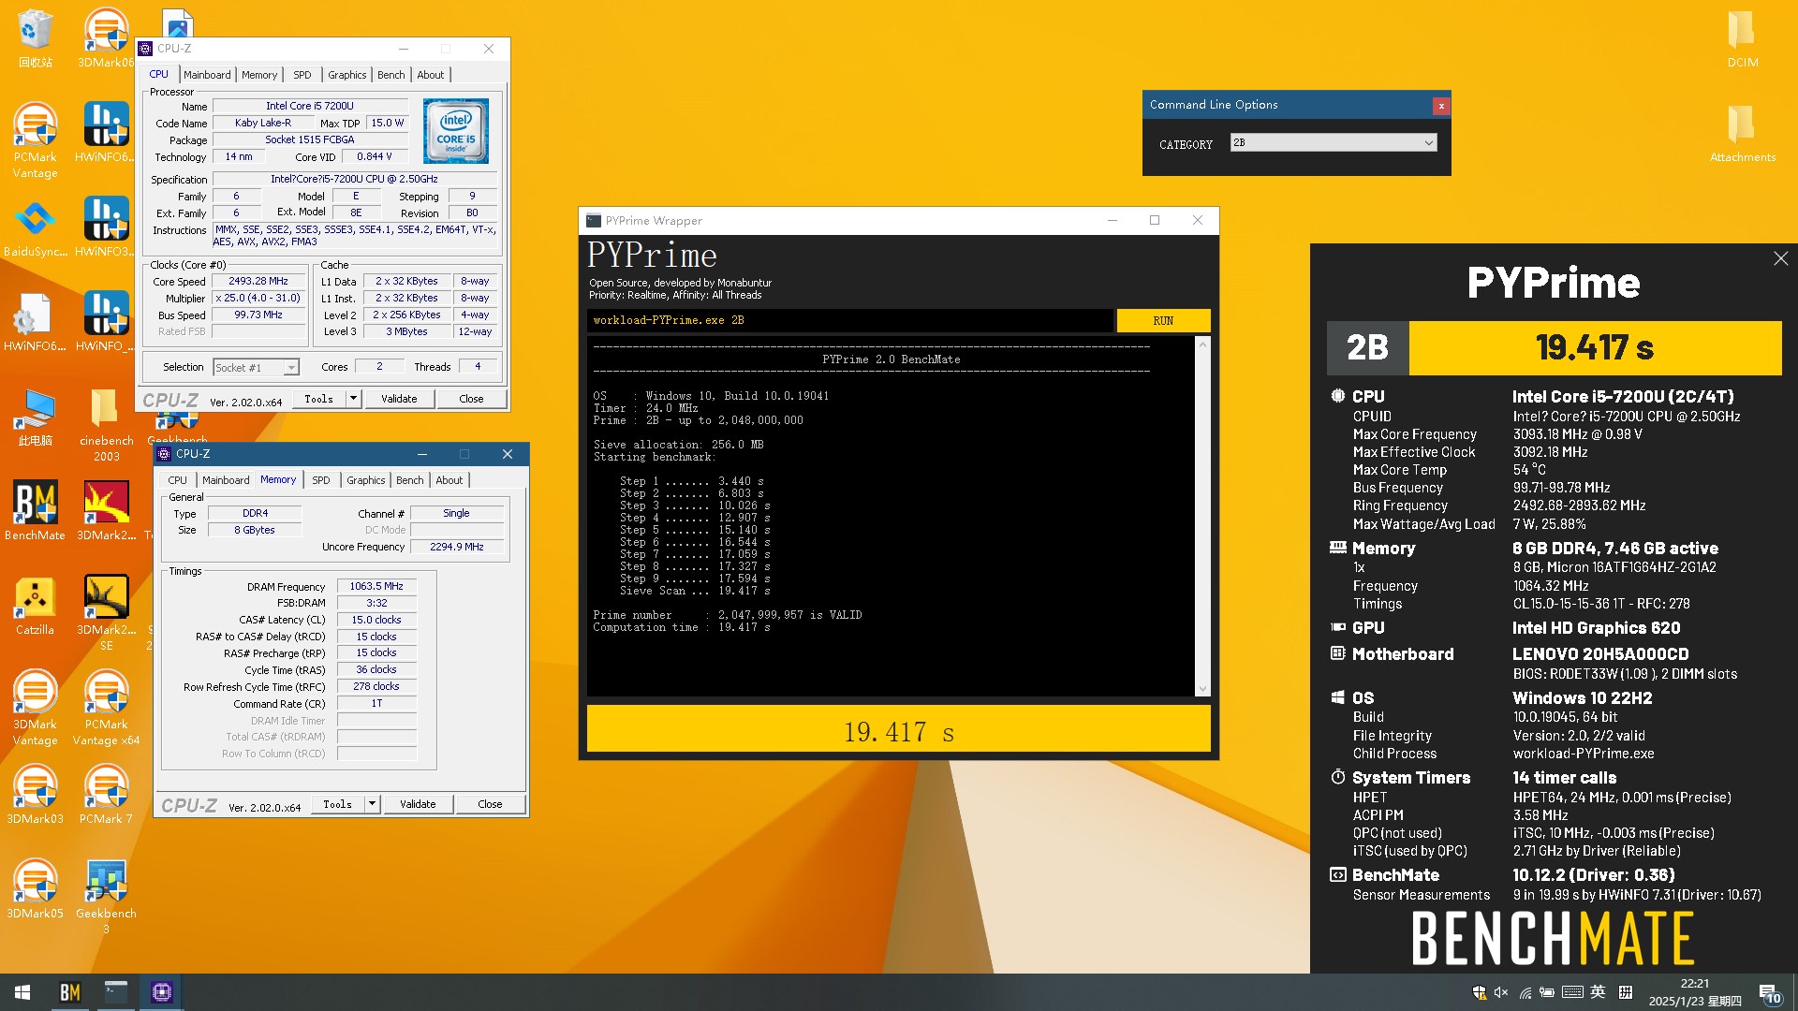
Task: Close the Command Line Options panel
Action: pyautogui.click(x=1441, y=106)
